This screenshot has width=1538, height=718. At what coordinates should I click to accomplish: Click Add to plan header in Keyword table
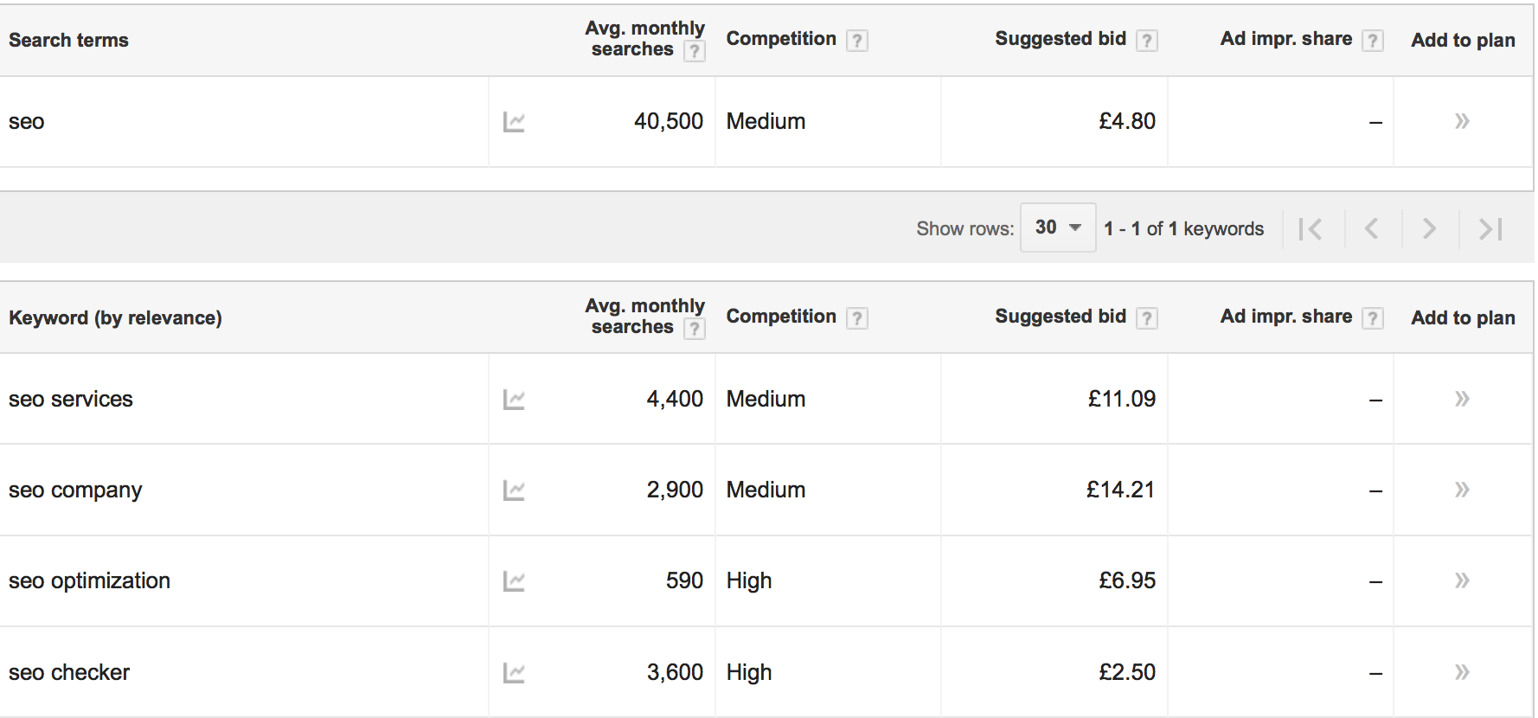(1463, 318)
